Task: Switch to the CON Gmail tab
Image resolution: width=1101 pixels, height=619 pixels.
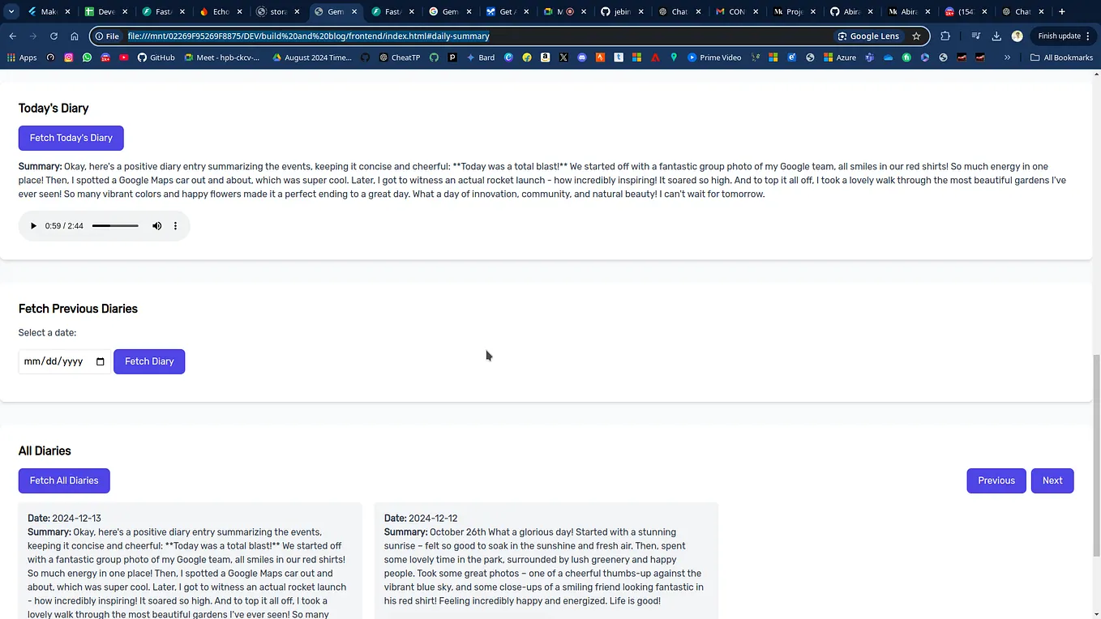Action: (x=737, y=12)
